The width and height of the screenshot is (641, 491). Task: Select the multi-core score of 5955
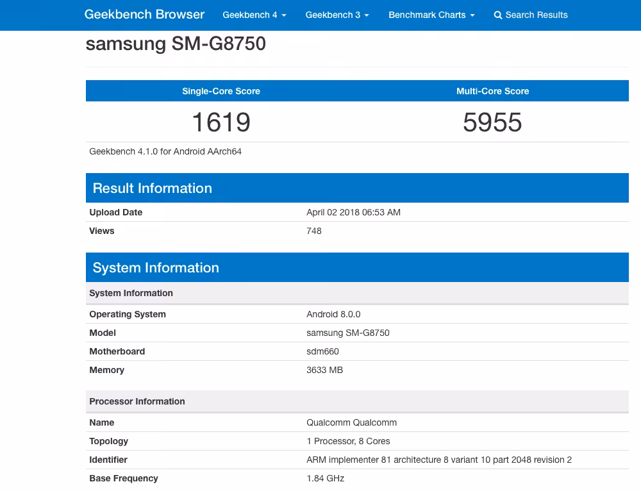point(493,121)
